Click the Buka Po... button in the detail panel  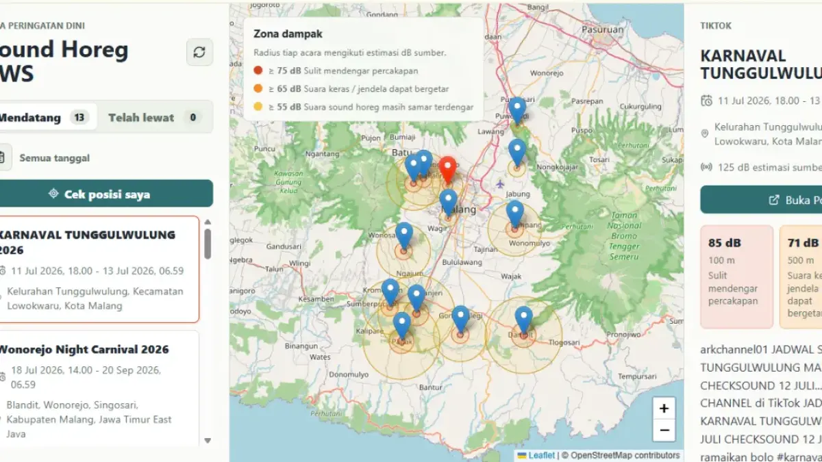point(761,199)
